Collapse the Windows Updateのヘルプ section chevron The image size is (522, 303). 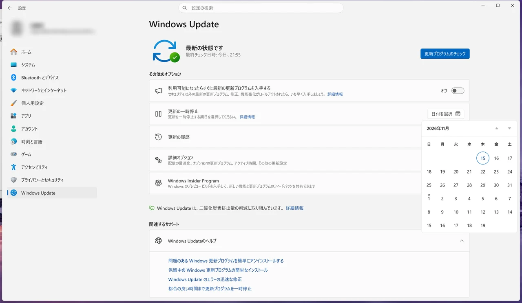pyautogui.click(x=462, y=241)
